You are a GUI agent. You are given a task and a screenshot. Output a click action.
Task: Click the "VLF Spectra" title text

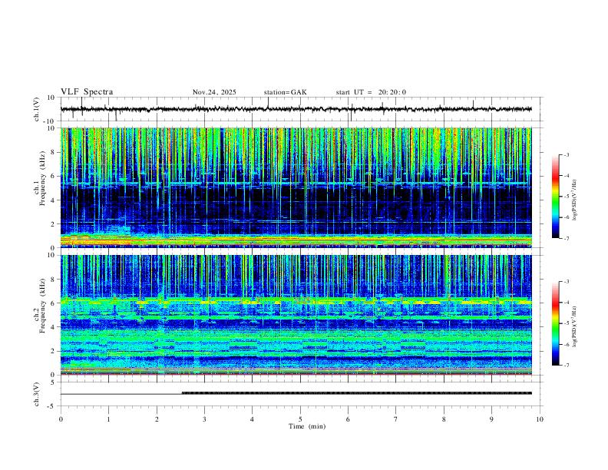pyautogui.click(x=87, y=92)
